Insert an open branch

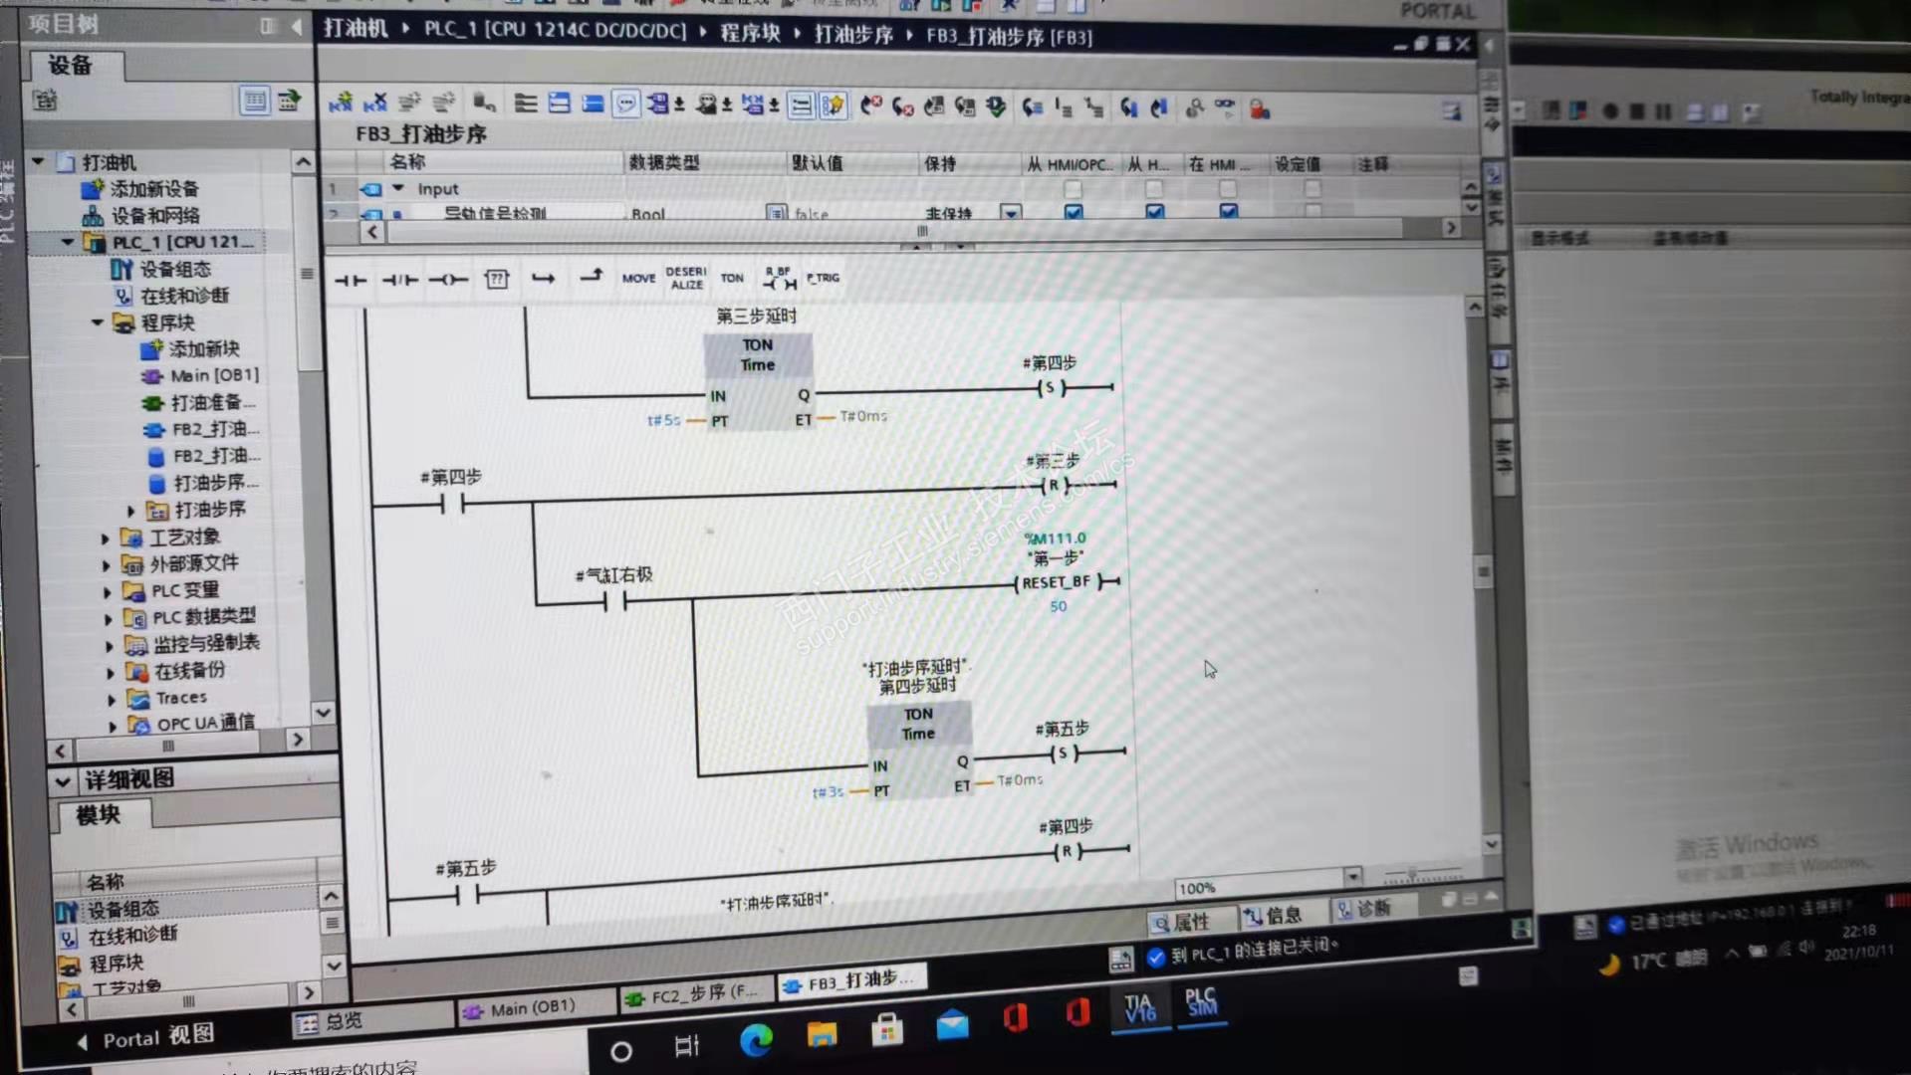click(x=543, y=279)
